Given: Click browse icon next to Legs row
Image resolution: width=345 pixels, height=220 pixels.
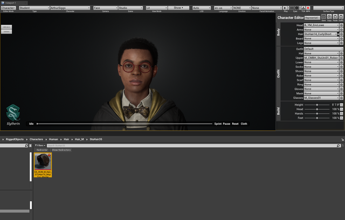Looking at the screenshot, I should tap(341, 43).
